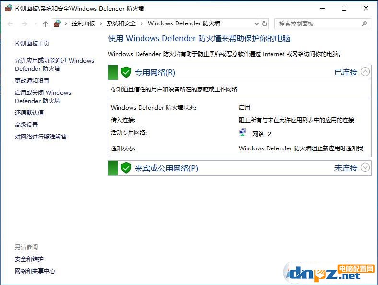Open 对网络进行疑难解答 link
Viewport: 378px width, 285px height.
coord(41,137)
